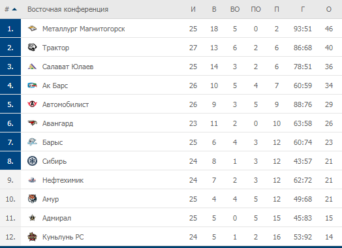The width and height of the screenshot is (342, 248).
Task: Click the Автомобилист team logo
Action: click(32, 104)
